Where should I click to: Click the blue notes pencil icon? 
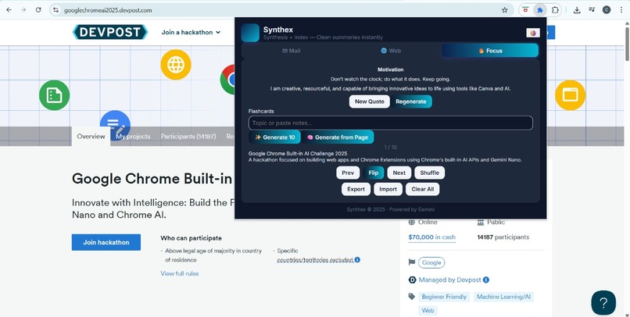(115, 125)
